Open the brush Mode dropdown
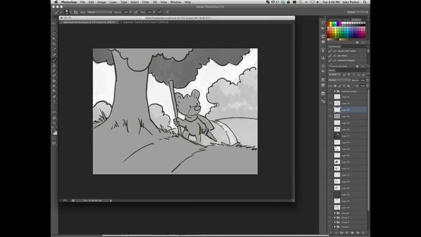421x237 pixels. coord(99,12)
